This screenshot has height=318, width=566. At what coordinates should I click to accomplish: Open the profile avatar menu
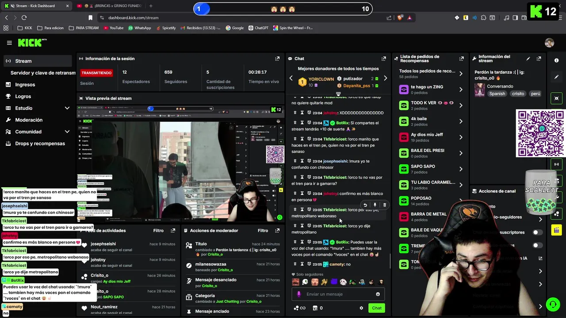[549, 43]
